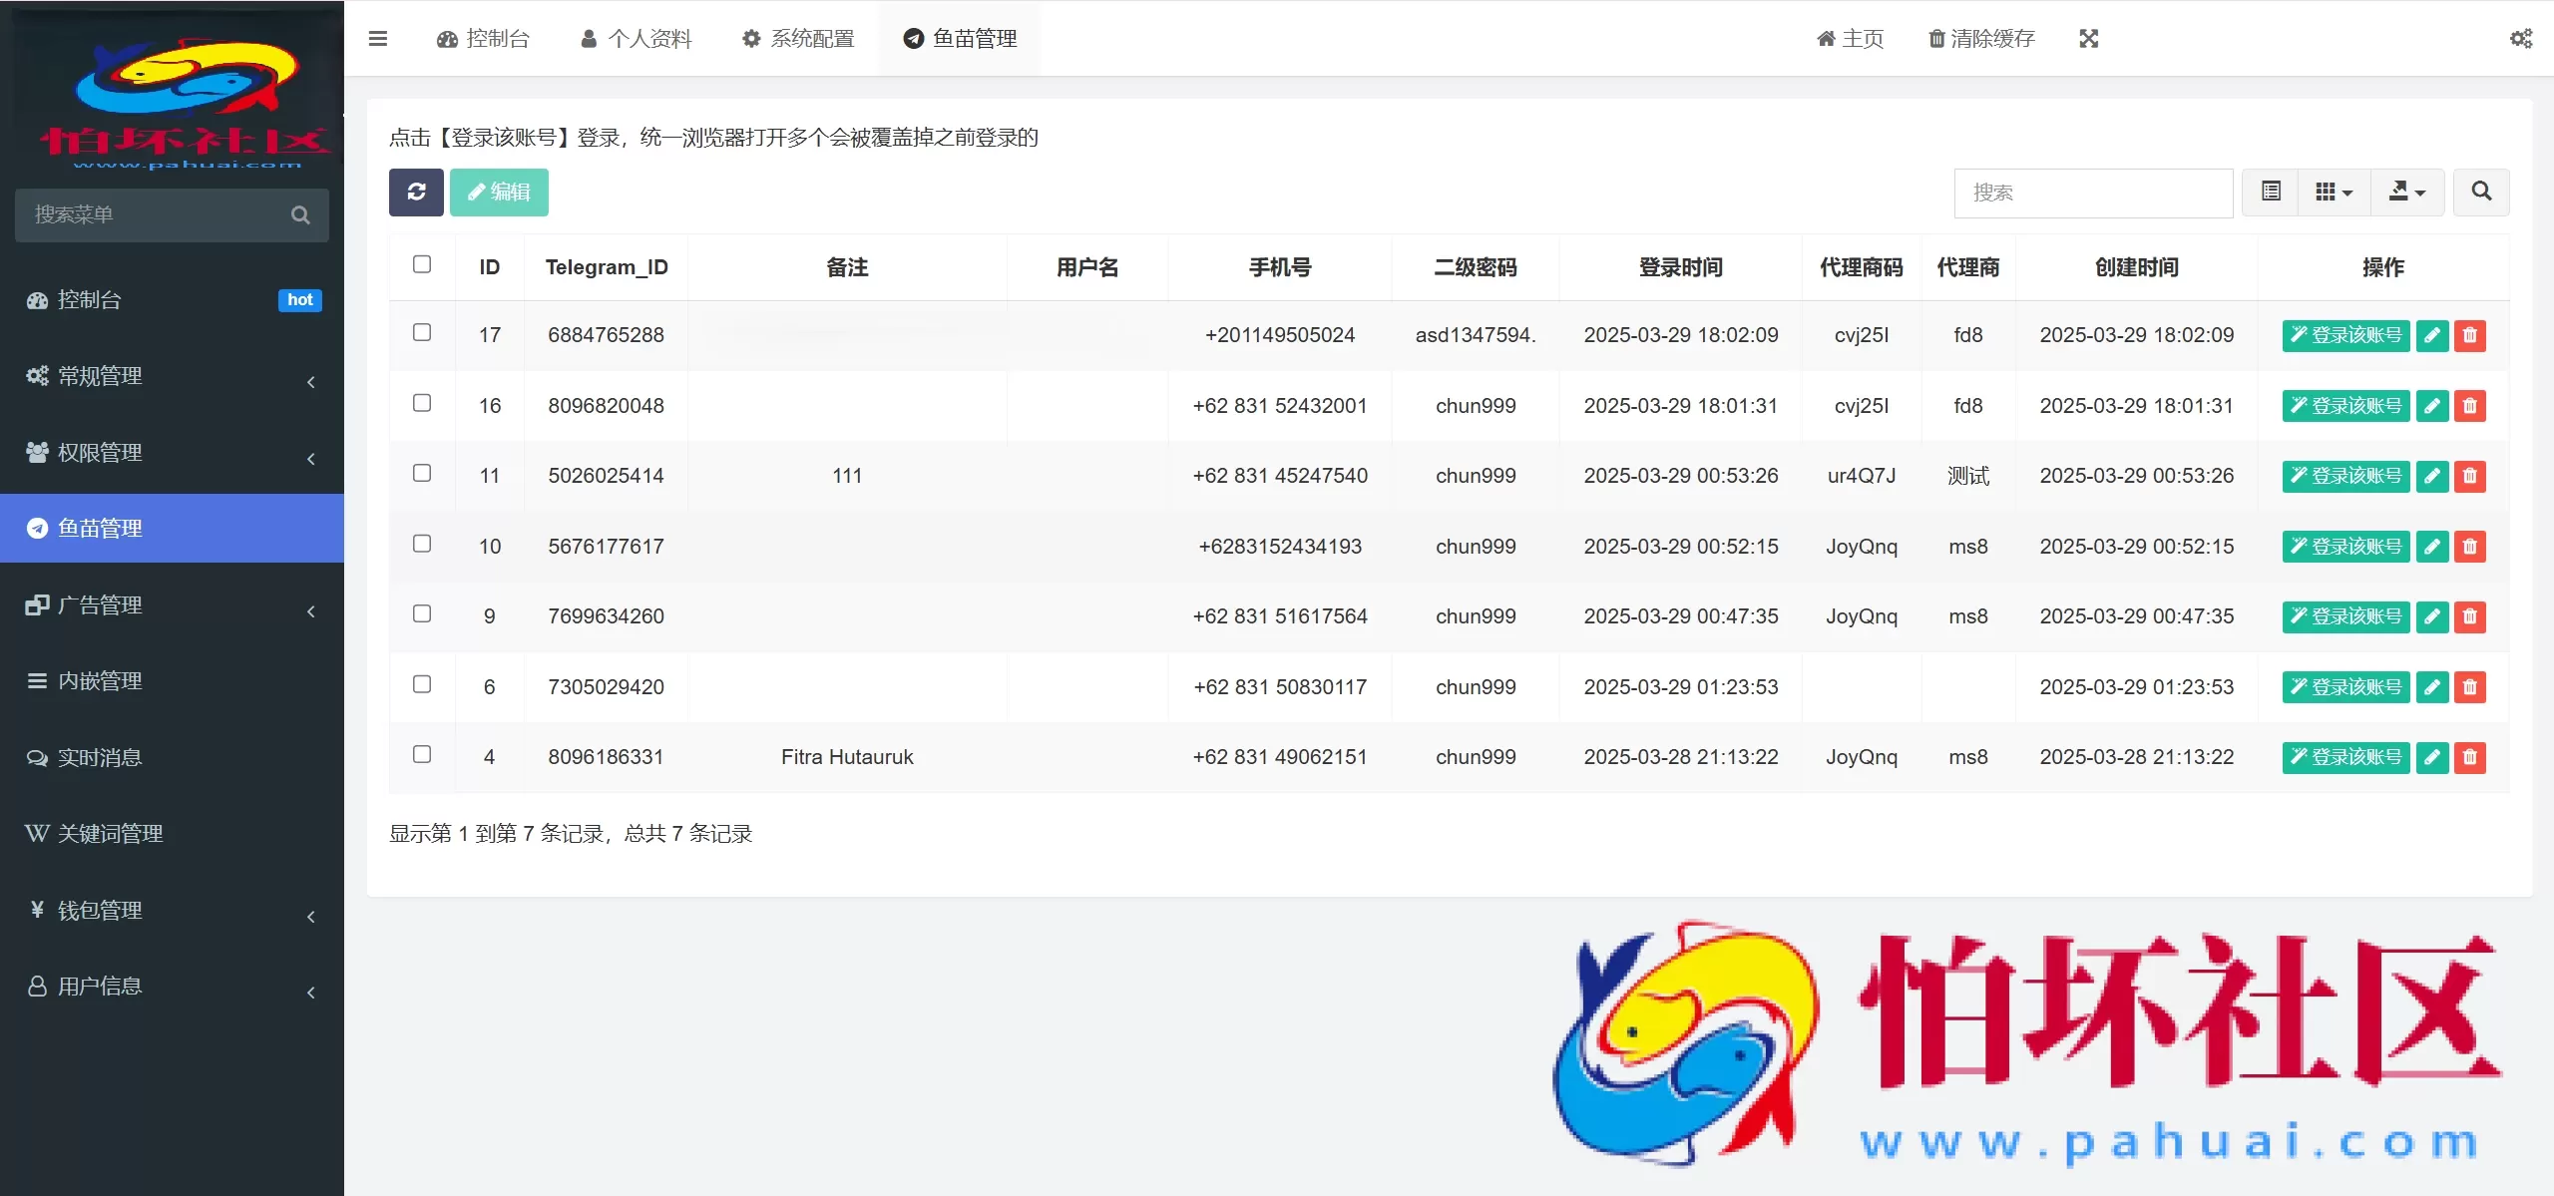Open the 系统配置 menu
The image size is (2554, 1196).
pyautogui.click(x=796, y=38)
